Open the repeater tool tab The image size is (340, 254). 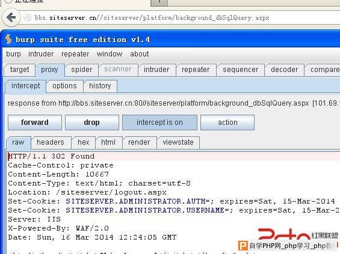pyautogui.click(x=196, y=70)
